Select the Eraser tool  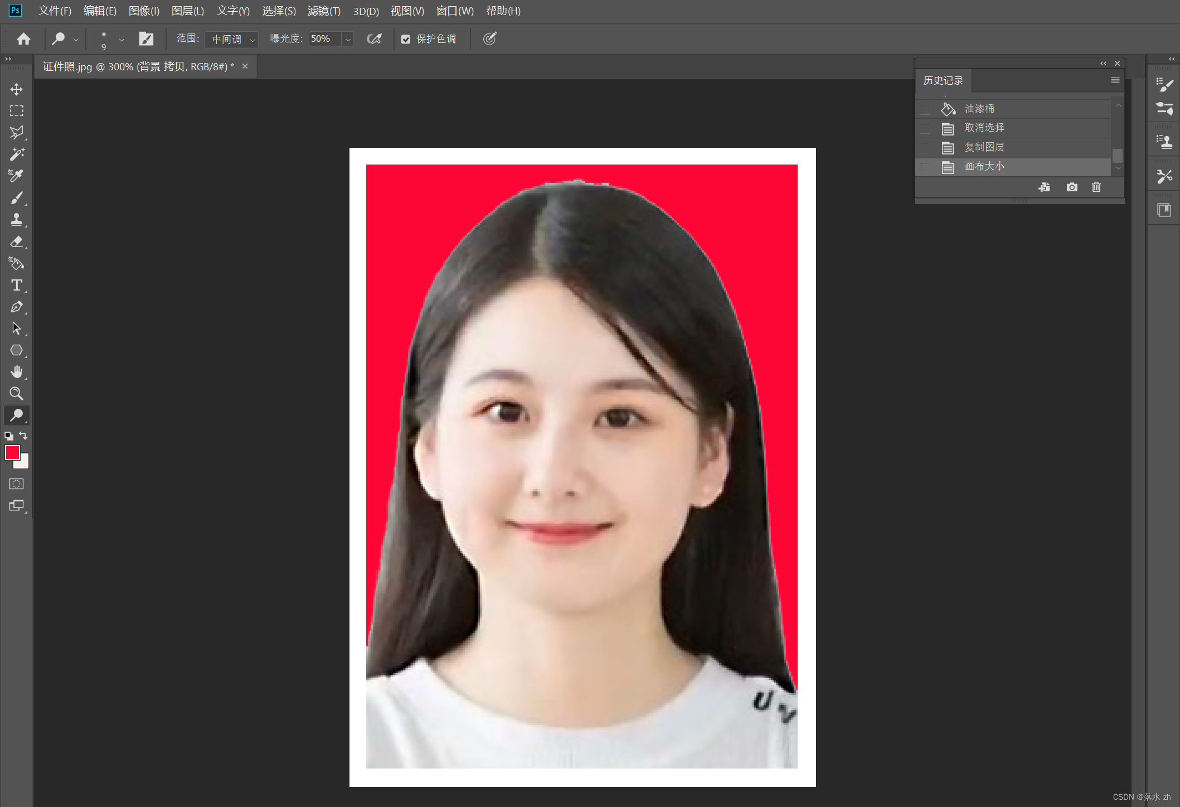[x=16, y=241]
